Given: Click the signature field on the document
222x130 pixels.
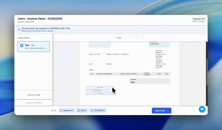Looking at the screenshot, I should point(100,87).
